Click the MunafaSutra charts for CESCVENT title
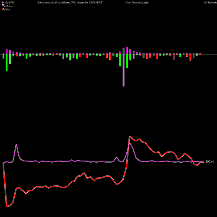 tap(70, 3)
